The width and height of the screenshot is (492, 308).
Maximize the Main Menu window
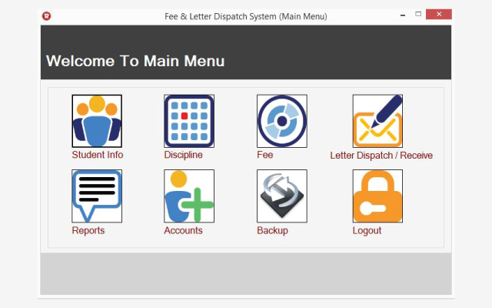[418, 14]
